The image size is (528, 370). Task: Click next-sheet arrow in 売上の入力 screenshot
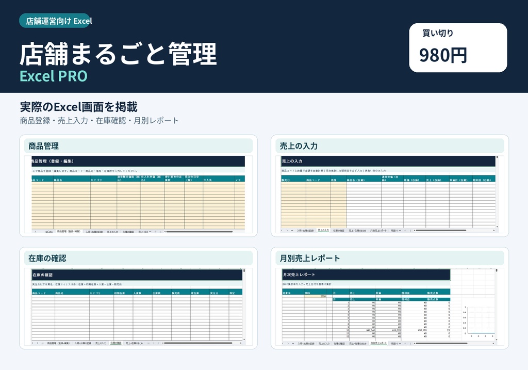[x=287, y=231]
